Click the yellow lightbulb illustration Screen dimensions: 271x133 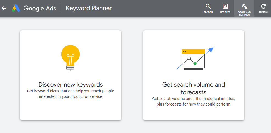click(70, 57)
